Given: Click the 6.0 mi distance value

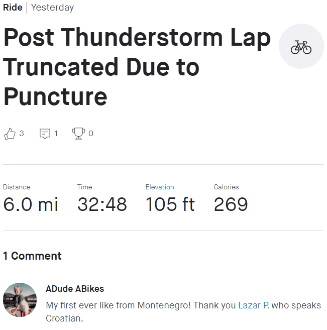Looking at the screenshot, I should coord(31,204).
